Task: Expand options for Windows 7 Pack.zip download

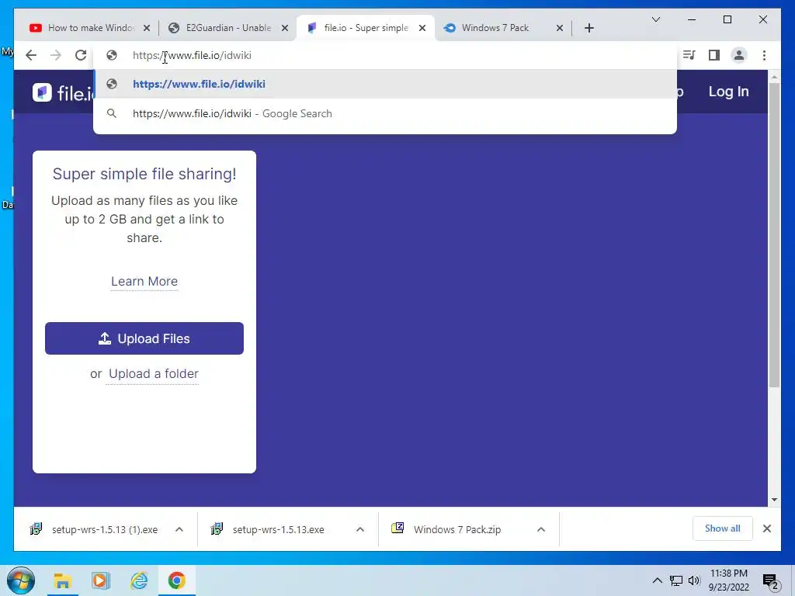Action: pos(541,529)
